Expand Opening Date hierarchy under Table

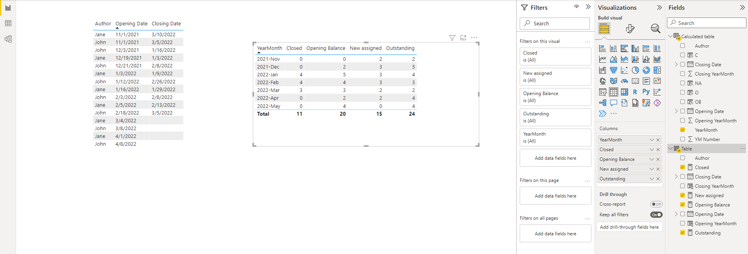[x=676, y=214]
